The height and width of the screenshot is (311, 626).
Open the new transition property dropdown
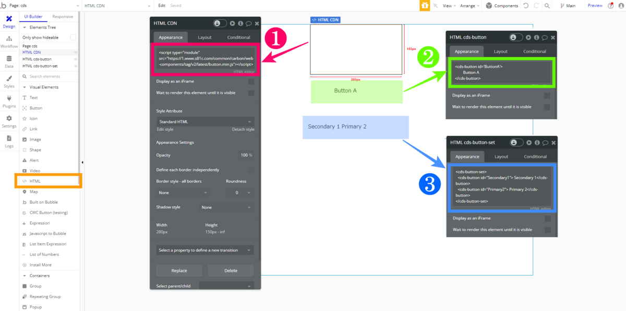coord(205,250)
